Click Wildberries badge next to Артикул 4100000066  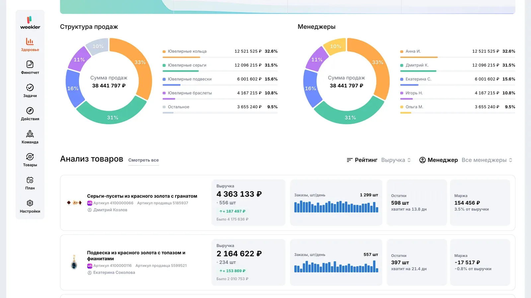[90, 203]
